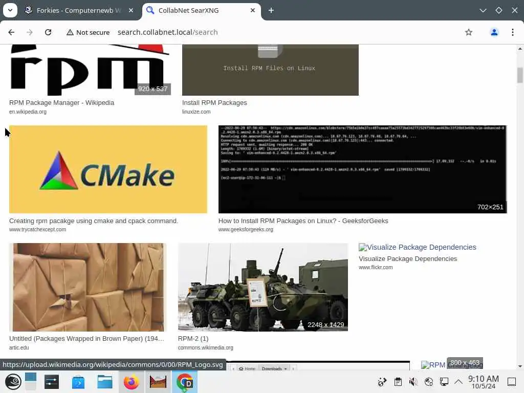The image size is (524, 393).
Task: Click the www.trycatchexcept.com source text
Action: (x=37, y=230)
